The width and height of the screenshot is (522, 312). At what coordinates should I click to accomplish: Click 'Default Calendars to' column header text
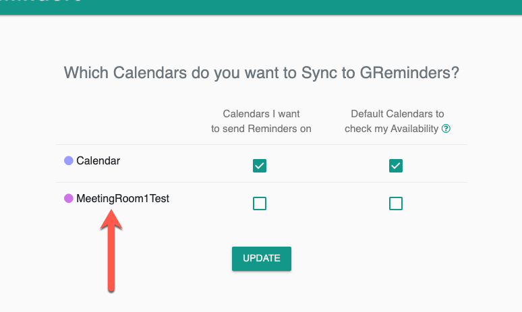tap(397, 114)
